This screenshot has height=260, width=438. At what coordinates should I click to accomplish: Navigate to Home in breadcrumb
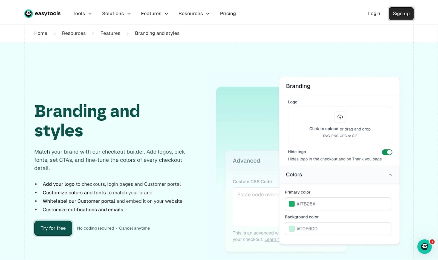tap(41, 33)
